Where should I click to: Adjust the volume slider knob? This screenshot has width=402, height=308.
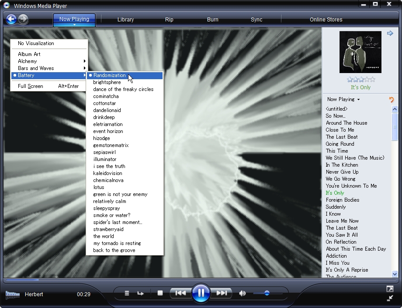pyautogui.click(x=267, y=293)
